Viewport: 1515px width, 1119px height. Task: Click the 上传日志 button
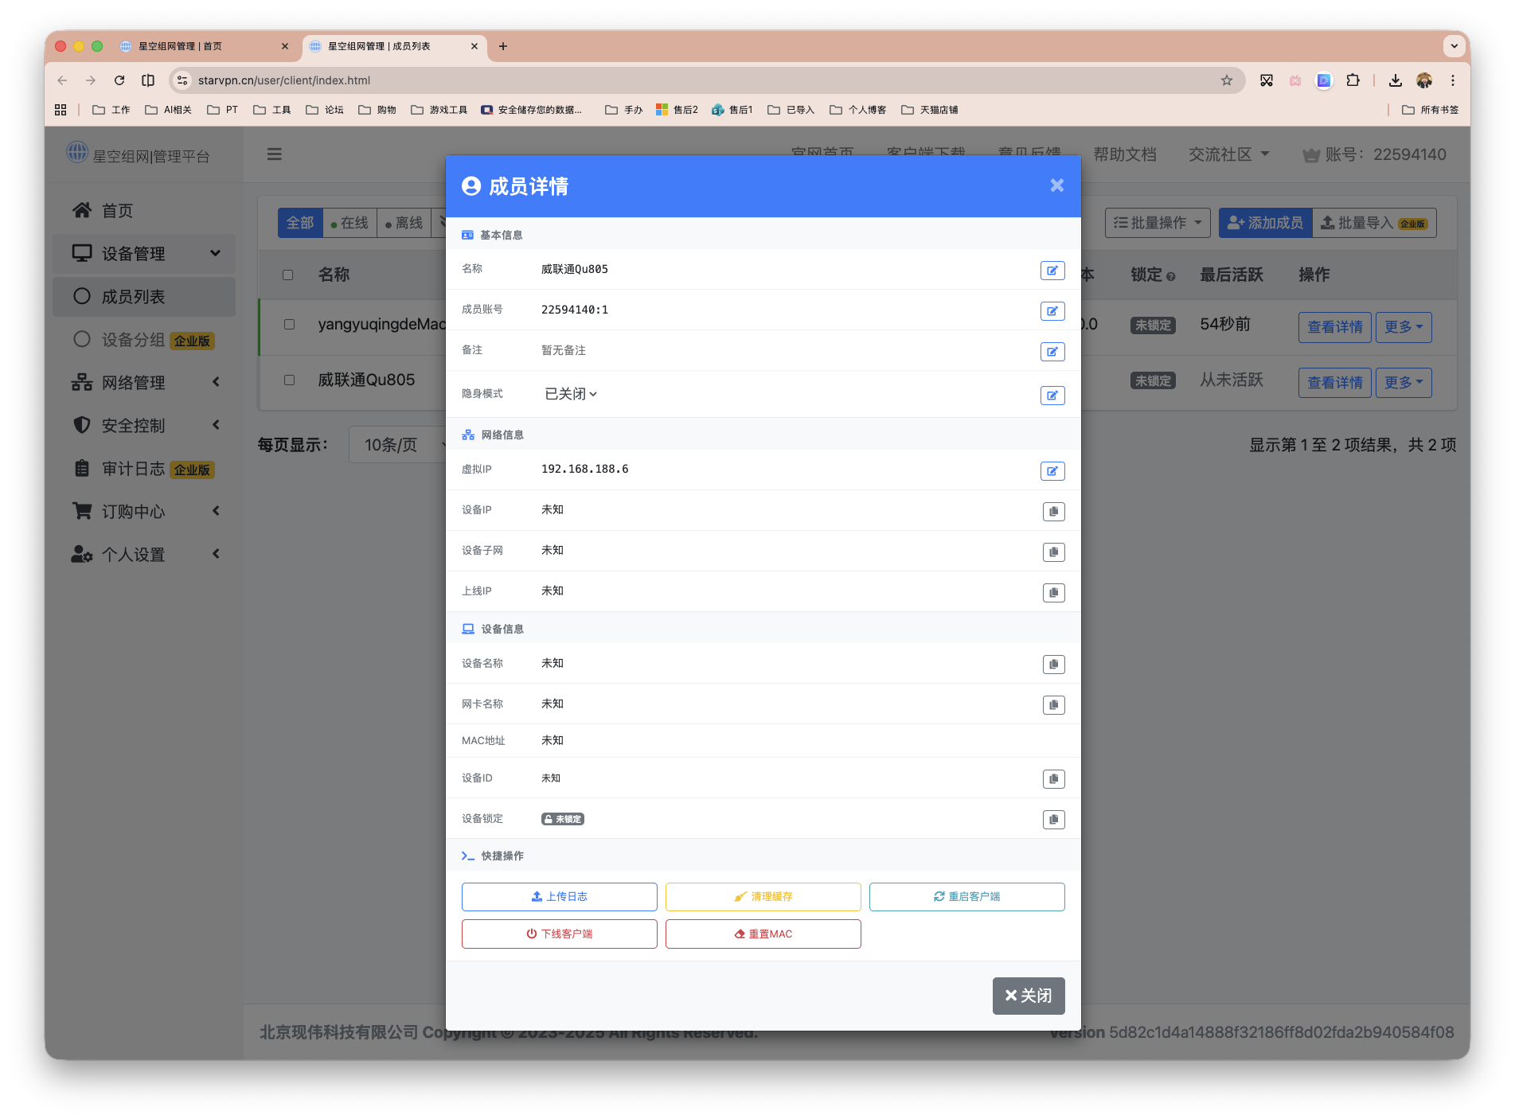[559, 897]
